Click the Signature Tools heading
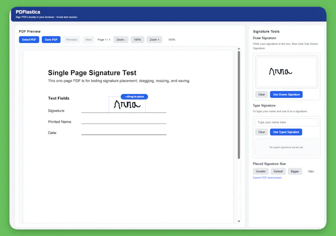Screen dimensions: 336x236 [x=266, y=31]
